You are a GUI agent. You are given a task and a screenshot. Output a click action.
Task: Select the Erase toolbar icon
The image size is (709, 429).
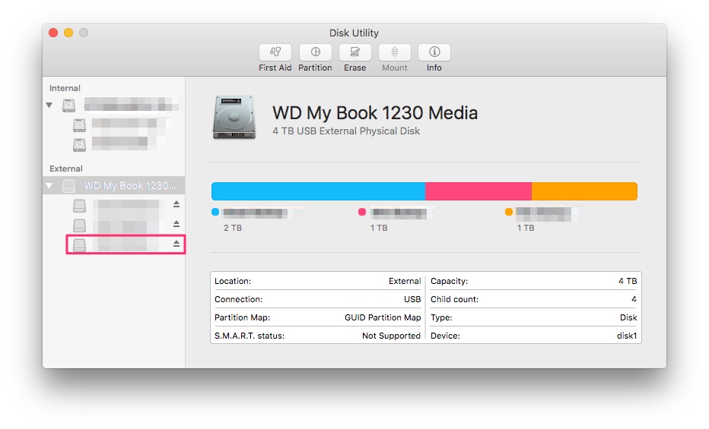355,52
